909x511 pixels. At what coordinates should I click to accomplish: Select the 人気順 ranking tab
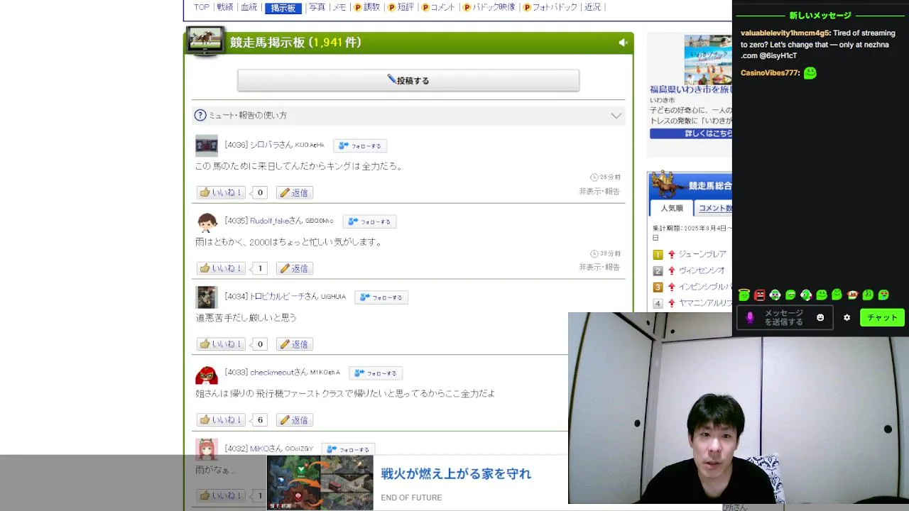click(672, 208)
